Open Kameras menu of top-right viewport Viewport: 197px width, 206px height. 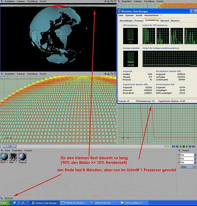click(x=138, y=1)
